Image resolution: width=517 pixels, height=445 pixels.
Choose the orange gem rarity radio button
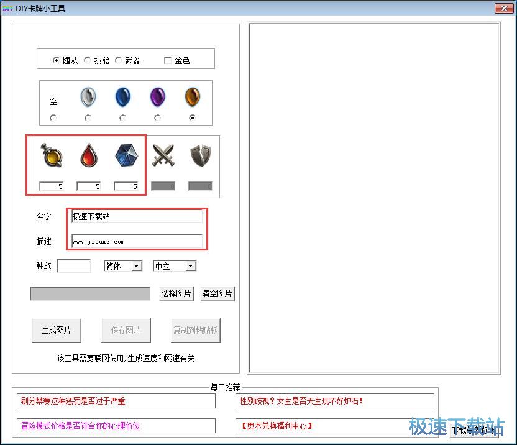tap(192, 117)
